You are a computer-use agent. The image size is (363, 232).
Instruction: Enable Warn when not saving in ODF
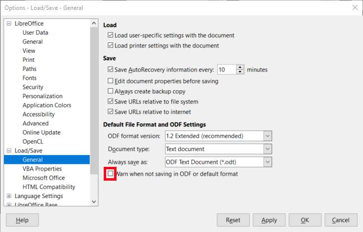111,174
